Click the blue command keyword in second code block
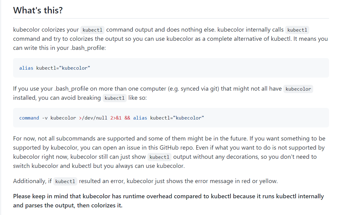 click(29, 118)
